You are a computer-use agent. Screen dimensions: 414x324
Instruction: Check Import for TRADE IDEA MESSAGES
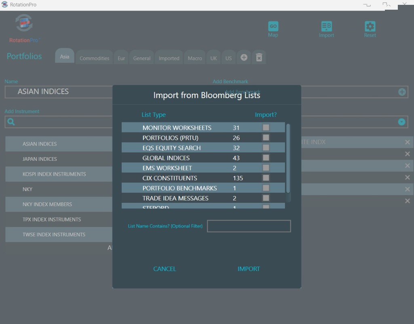click(266, 198)
